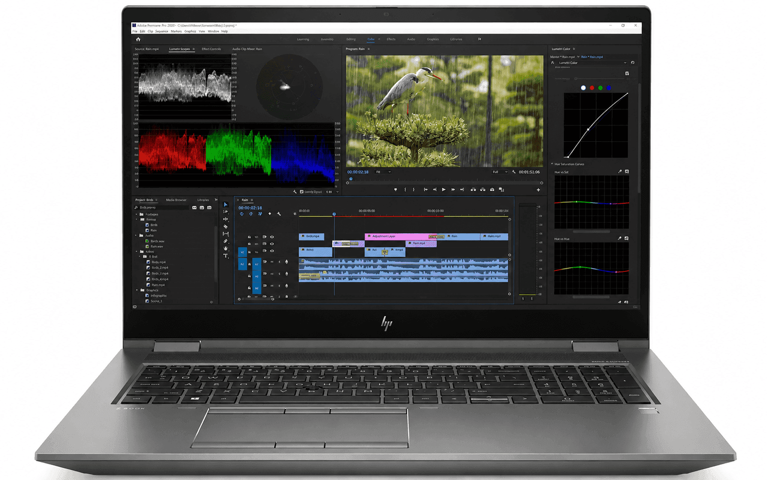Select the Track Select Forward tool
This screenshot has width=767, height=480.
(x=225, y=212)
